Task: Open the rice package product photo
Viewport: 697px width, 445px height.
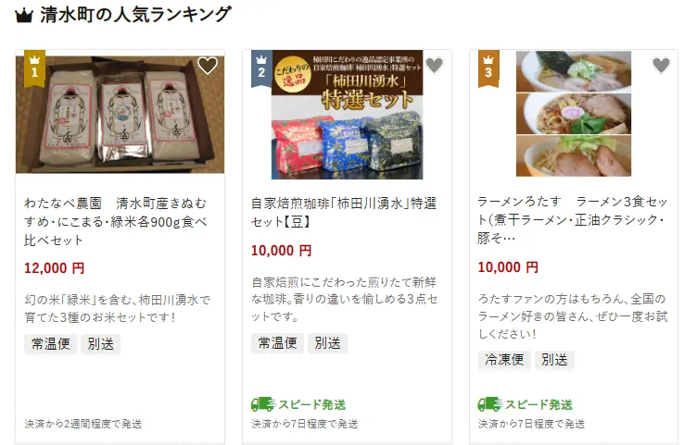Action: [120, 114]
